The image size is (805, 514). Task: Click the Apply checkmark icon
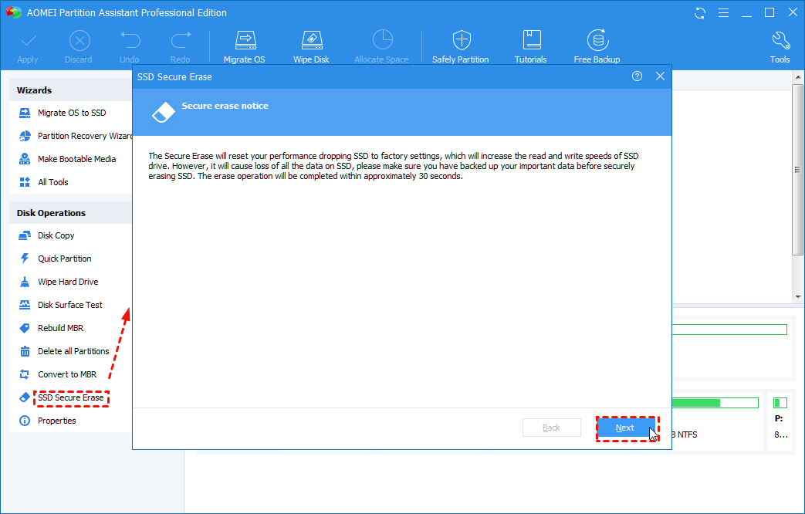(x=29, y=41)
